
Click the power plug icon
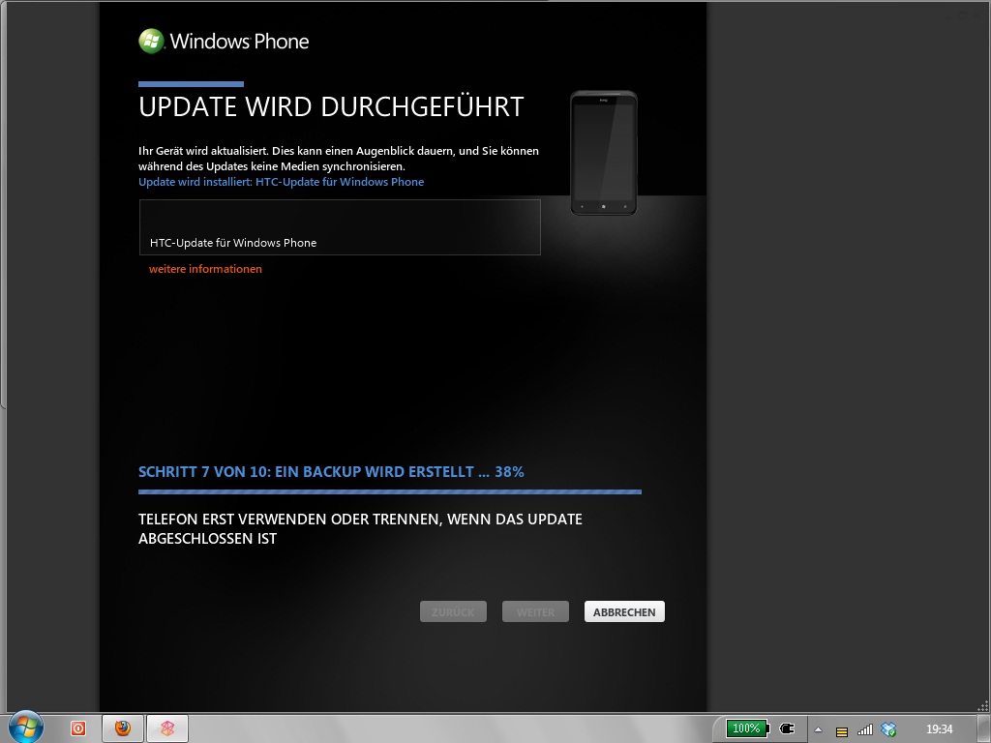[x=787, y=728]
